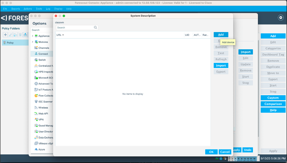The image size is (287, 163).
Task: Click the Advanced Tools icon in Options
Action: pyautogui.click(x=36, y=84)
